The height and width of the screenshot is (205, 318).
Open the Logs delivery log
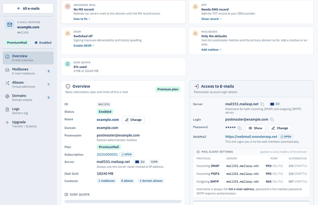click(x=28, y=111)
